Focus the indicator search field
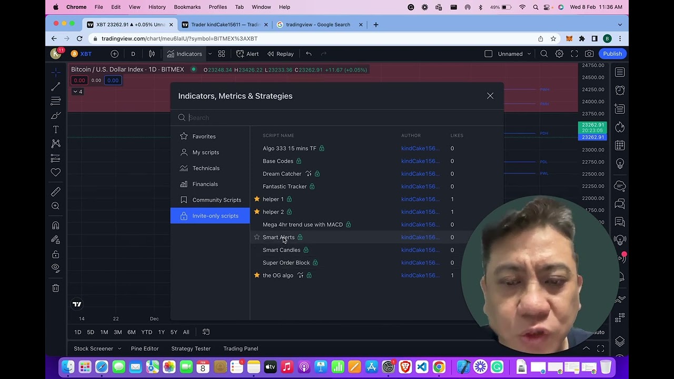Viewport: 674px width, 379px height. [337, 118]
